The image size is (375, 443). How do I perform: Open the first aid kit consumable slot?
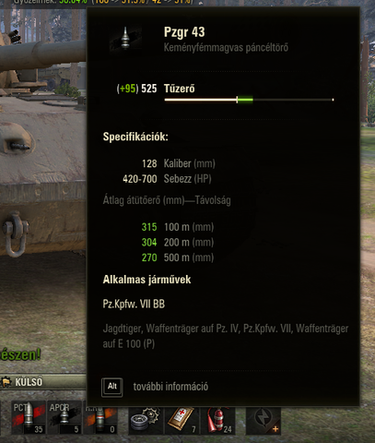(x=182, y=420)
